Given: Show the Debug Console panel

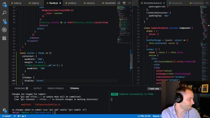Looking at the screenshot, I should coord(55,88).
